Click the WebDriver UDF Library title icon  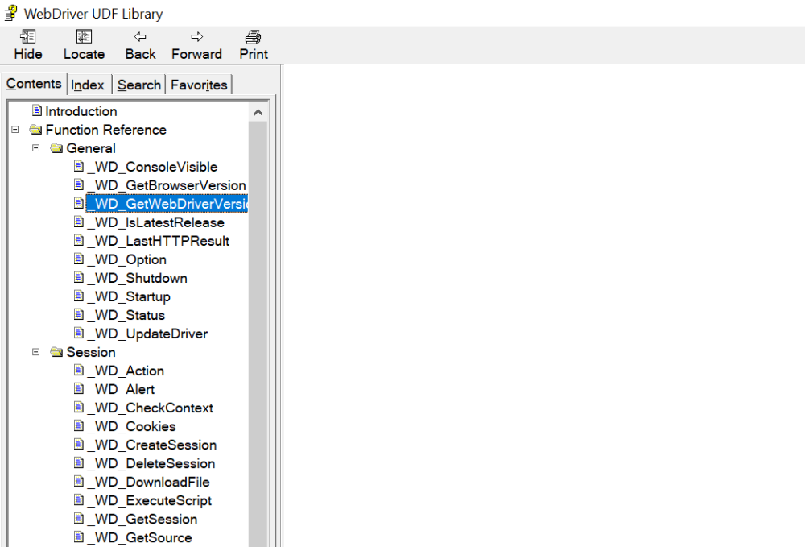point(10,14)
